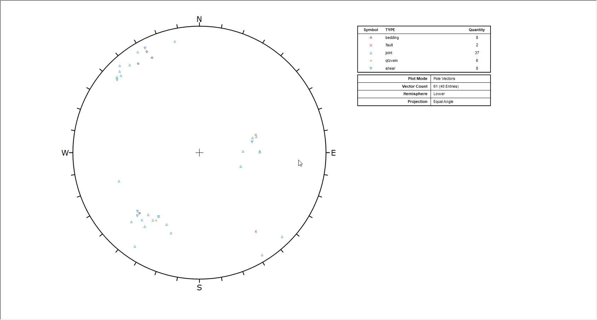Click the center crosshair of the stereonet
This screenshot has height=320, width=597.
coord(199,153)
